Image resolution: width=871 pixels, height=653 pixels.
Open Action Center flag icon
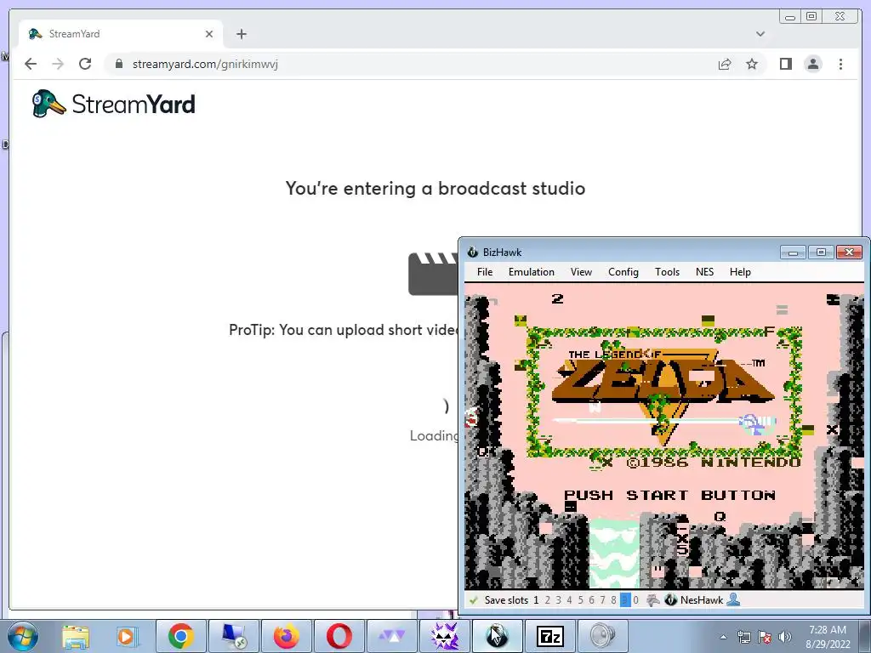click(765, 637)
